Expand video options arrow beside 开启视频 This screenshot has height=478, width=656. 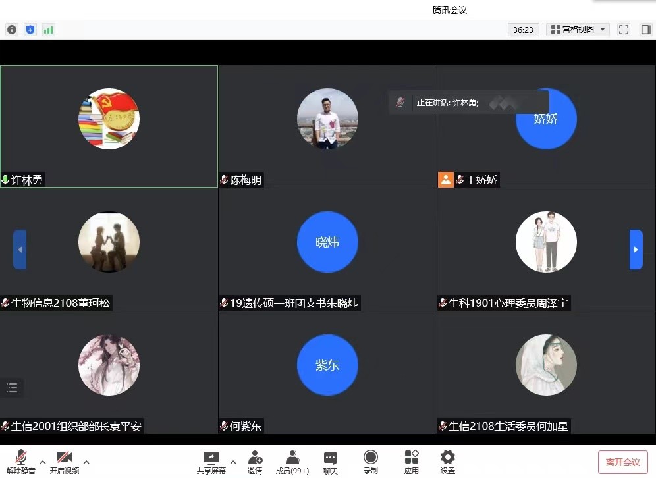(x=86, y=461)
